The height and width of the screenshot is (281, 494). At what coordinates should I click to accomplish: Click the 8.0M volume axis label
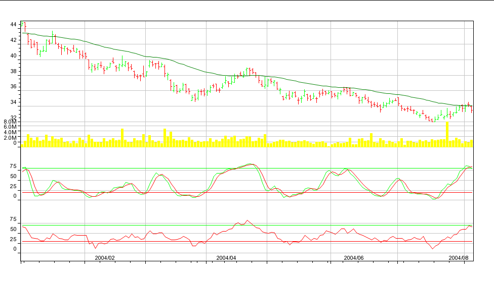[x=10, y=122]
